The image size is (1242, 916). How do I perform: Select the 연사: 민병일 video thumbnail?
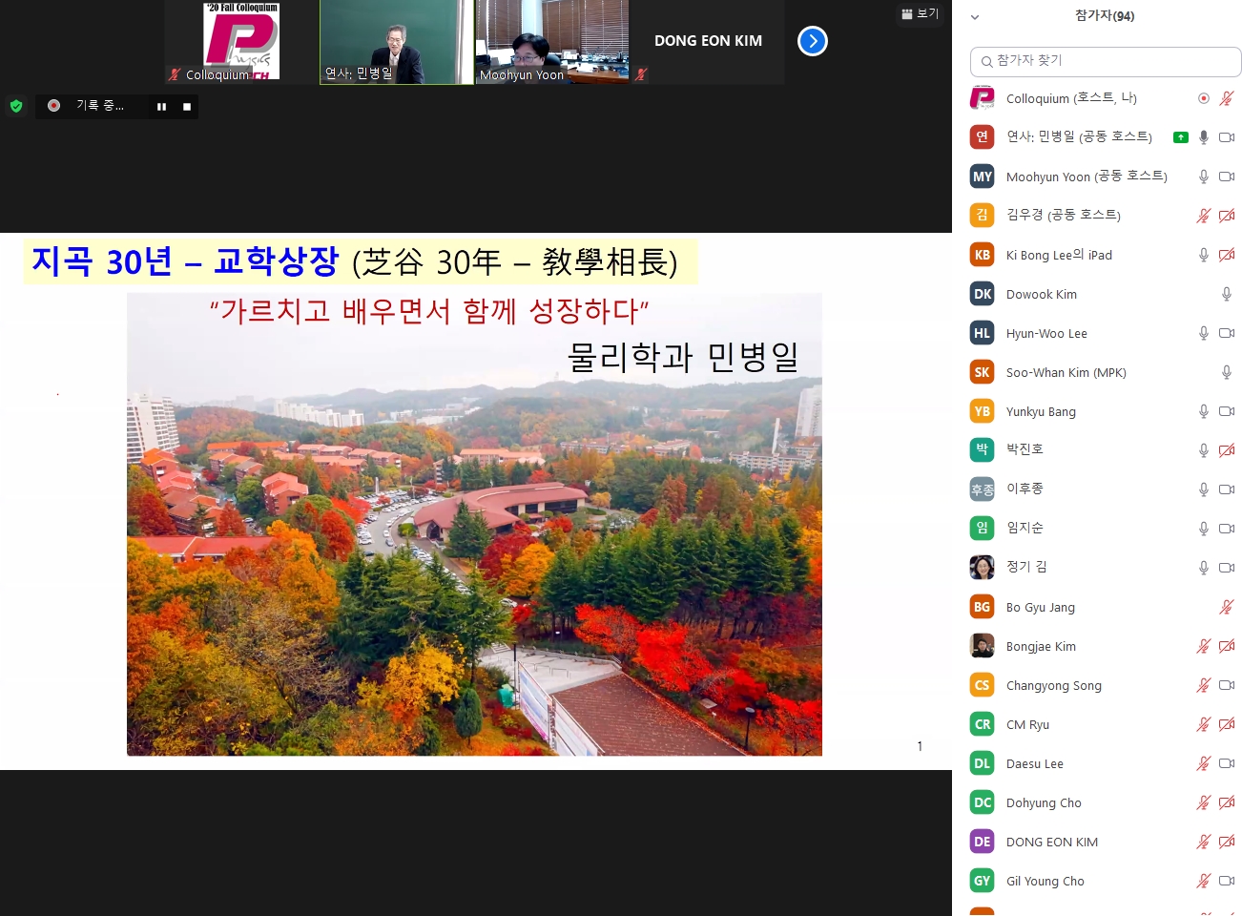click(396, 42)
